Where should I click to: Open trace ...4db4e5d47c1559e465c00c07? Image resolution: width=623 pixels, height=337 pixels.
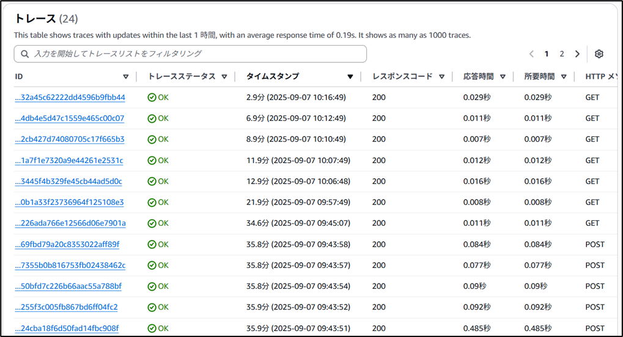point(69,118)
